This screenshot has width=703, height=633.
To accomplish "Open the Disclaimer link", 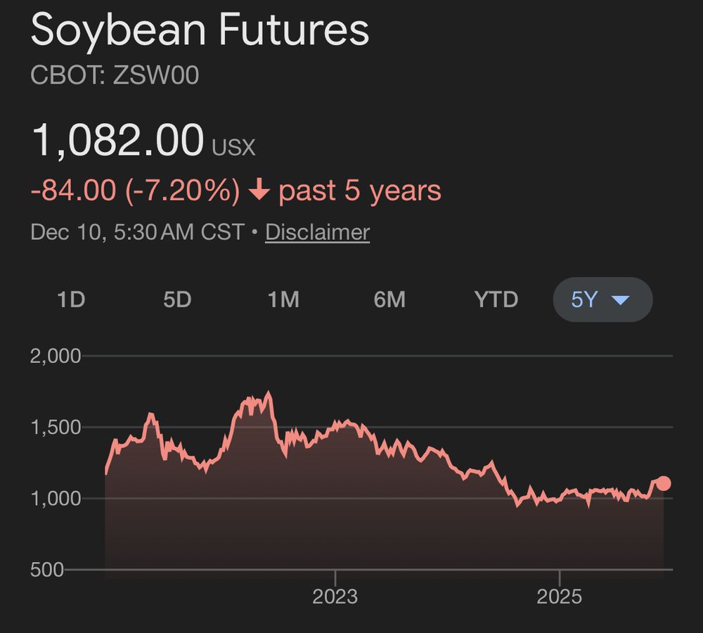I will (x=317, y=232).
